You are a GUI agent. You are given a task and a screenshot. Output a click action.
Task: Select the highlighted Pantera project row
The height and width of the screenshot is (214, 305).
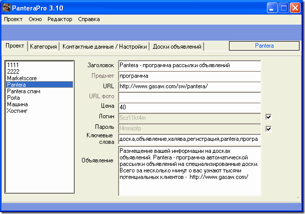pyautogui.click(x=39, y=85)
